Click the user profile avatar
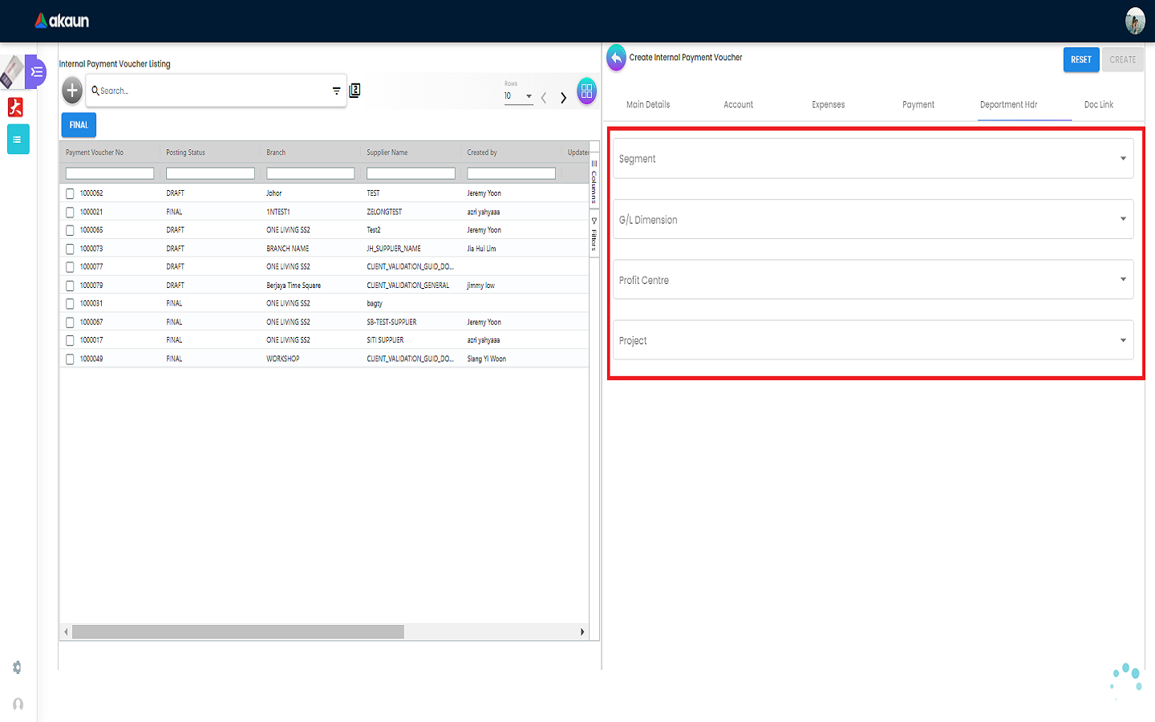Screen dimensions: 1155x722 point(1135,21)
